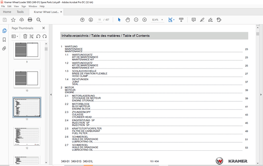Toggle the Page Thumbnails panel icon
Image resolution: width=263 pixels, height=166 pixels.
click(x=4, y=30)
